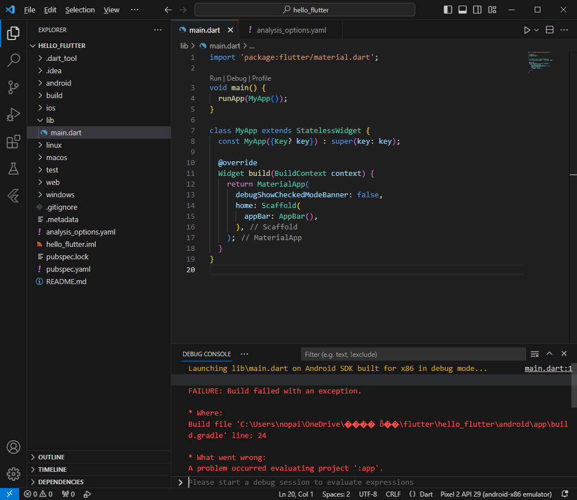Screen dimensions: 577x500
Task: Expand the .dart_tool folder
Action: click(x=99, y=58)
